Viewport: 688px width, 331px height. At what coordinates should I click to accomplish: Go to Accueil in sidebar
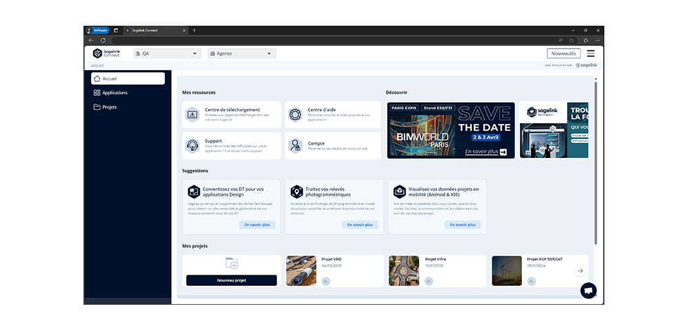[128, 79]
